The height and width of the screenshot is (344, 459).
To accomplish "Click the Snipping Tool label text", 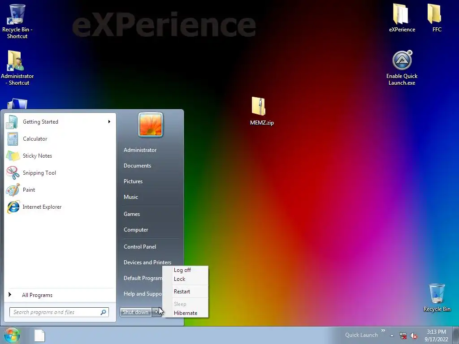I will tap(39, 173).
